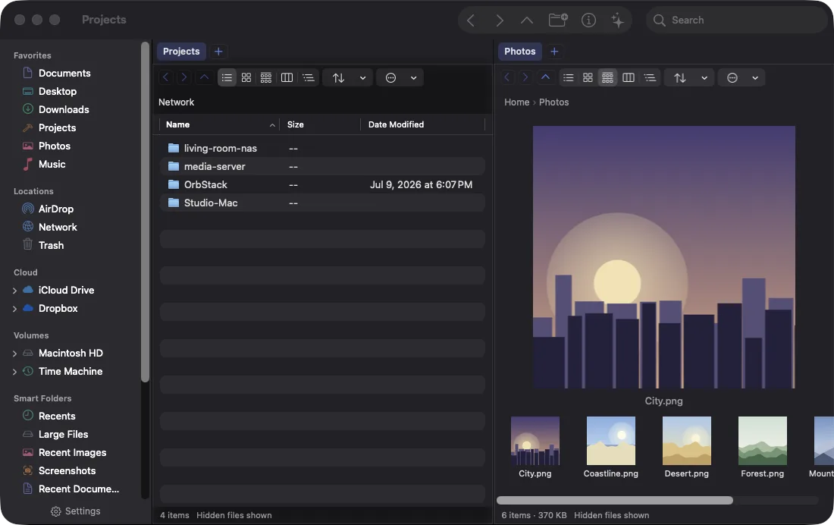This screenshot has height=525, width=834.
Task: Click the Home breadcrumb in the Photos pane
Action: pyautogui.click(x=516, y=102)
